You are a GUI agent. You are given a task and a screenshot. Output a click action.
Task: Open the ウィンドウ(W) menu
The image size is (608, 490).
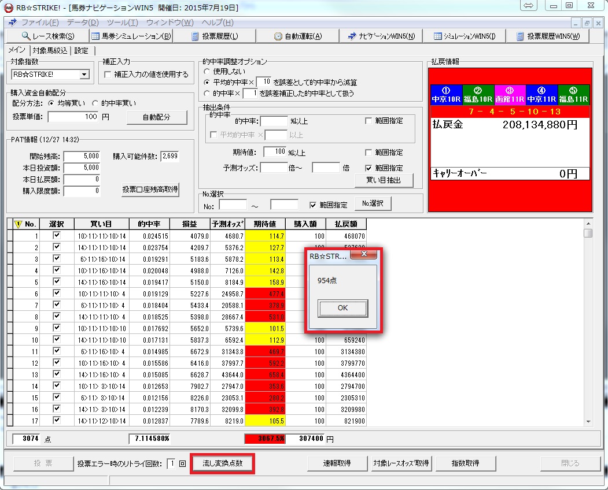pos(170,22)
